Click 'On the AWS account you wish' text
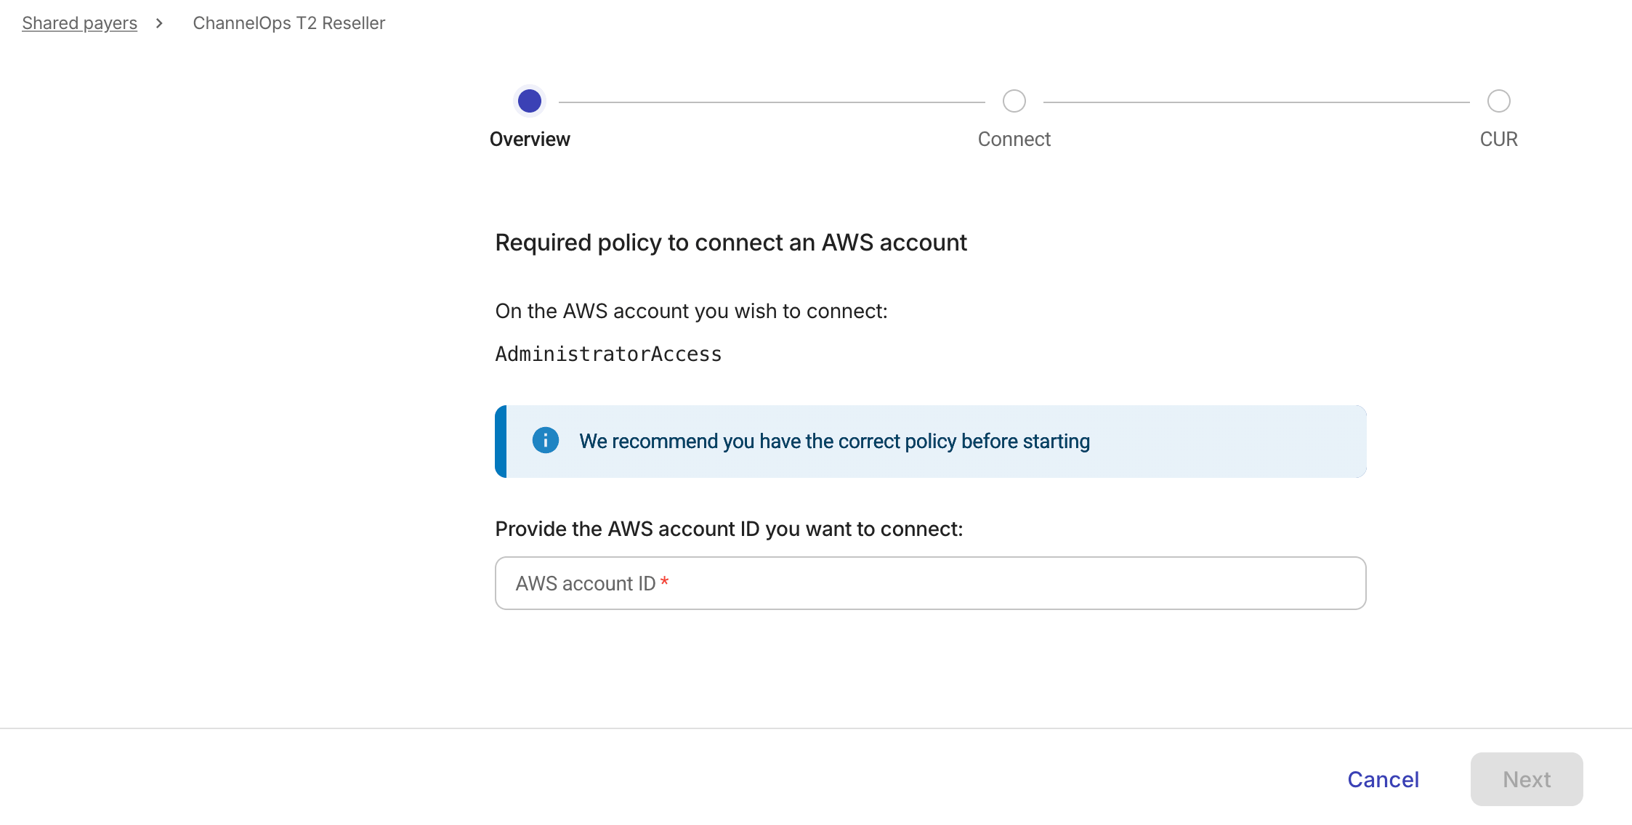The height and width of the screenshot is (825, 1632). coord(691,311)
